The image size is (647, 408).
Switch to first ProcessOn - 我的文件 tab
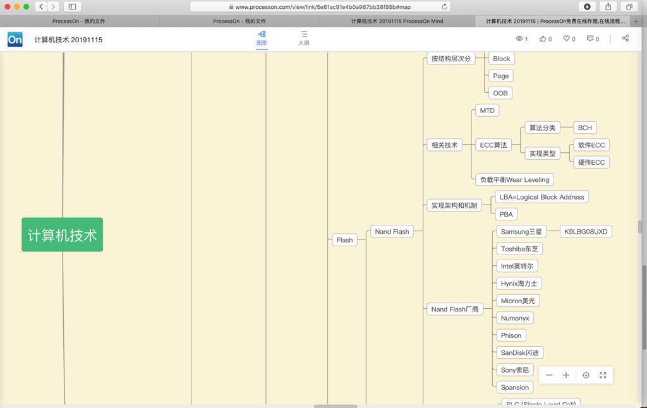79,21
